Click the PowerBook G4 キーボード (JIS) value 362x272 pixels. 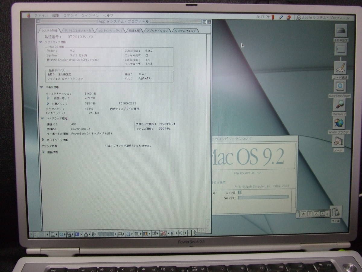point(91,133)
